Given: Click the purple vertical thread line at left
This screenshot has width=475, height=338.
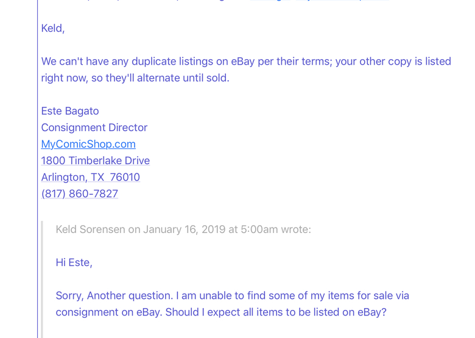Looking at the screenshot, I should coord(38,169).
